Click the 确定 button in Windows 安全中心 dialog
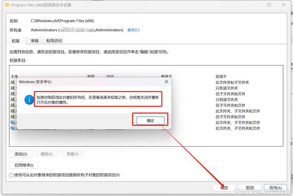Viewport: 293px width, 196px height. pos(150,121)
